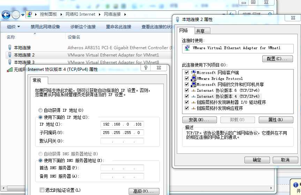Click the 首选 DNS 服务器 input field
The image size is (301, 195).
tap(122, 168)
